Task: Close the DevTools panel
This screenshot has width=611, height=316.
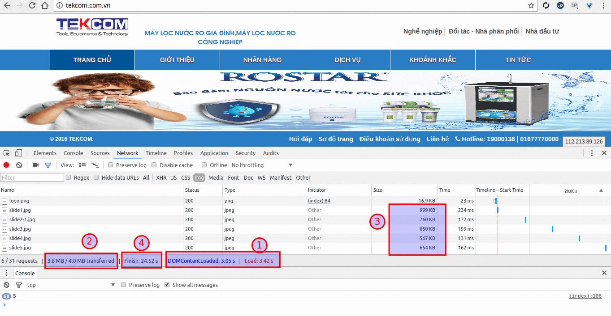Action: pyautogui.click(x=604, y=153)
